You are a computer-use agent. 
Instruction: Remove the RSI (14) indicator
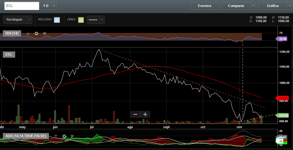45,33
